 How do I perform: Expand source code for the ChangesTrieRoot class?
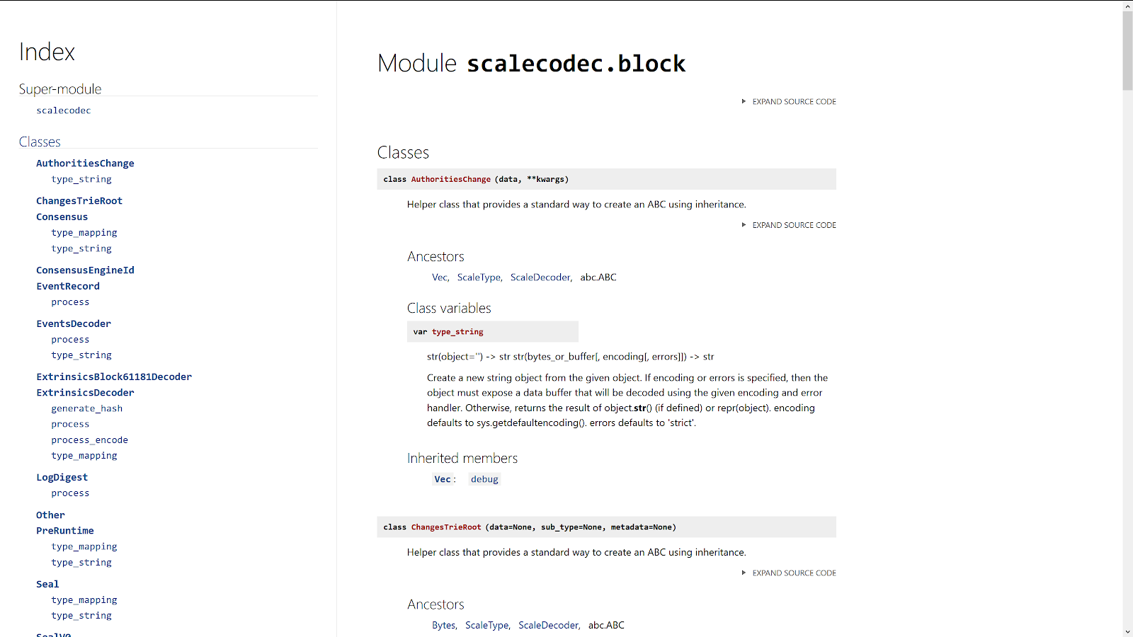(x=793, y=573)
